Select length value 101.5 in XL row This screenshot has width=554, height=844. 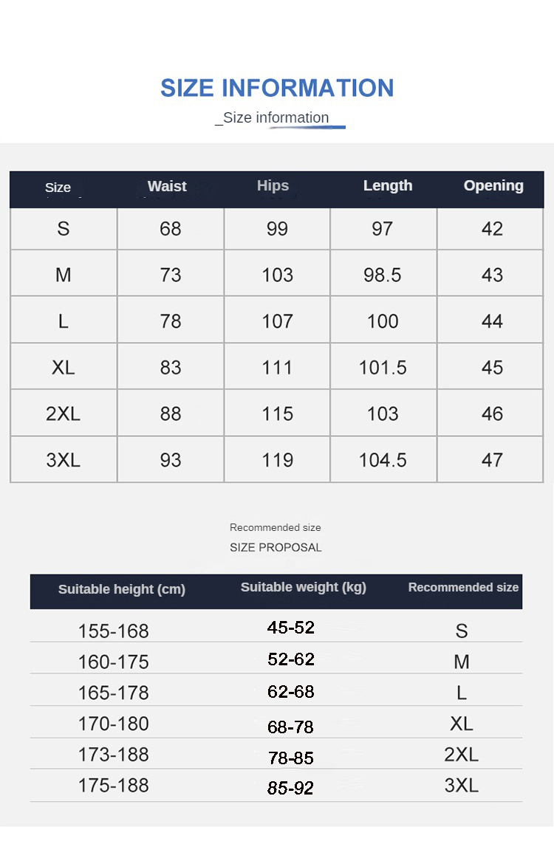[x=383, y=368]
